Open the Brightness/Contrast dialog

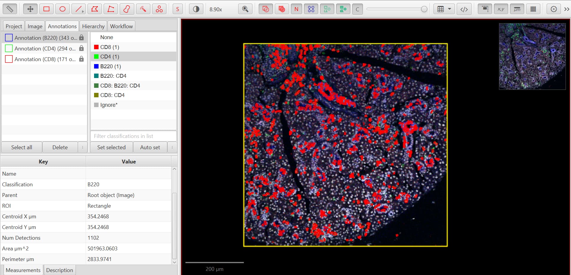coord(196,9)
